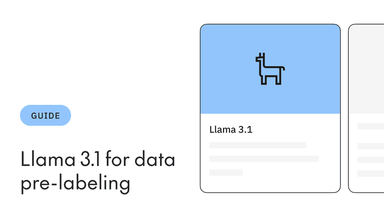Image resolution: width=384 pixels, height=216 pixels.
Task: Open the Llama 3.1 card title
Action: [x=231, y=130]
